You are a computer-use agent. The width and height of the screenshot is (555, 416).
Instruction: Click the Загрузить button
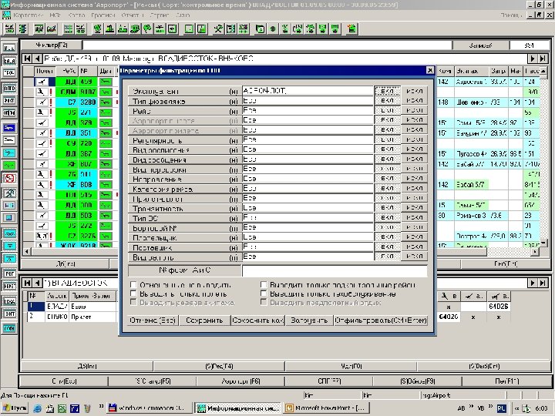pos(309,320)
